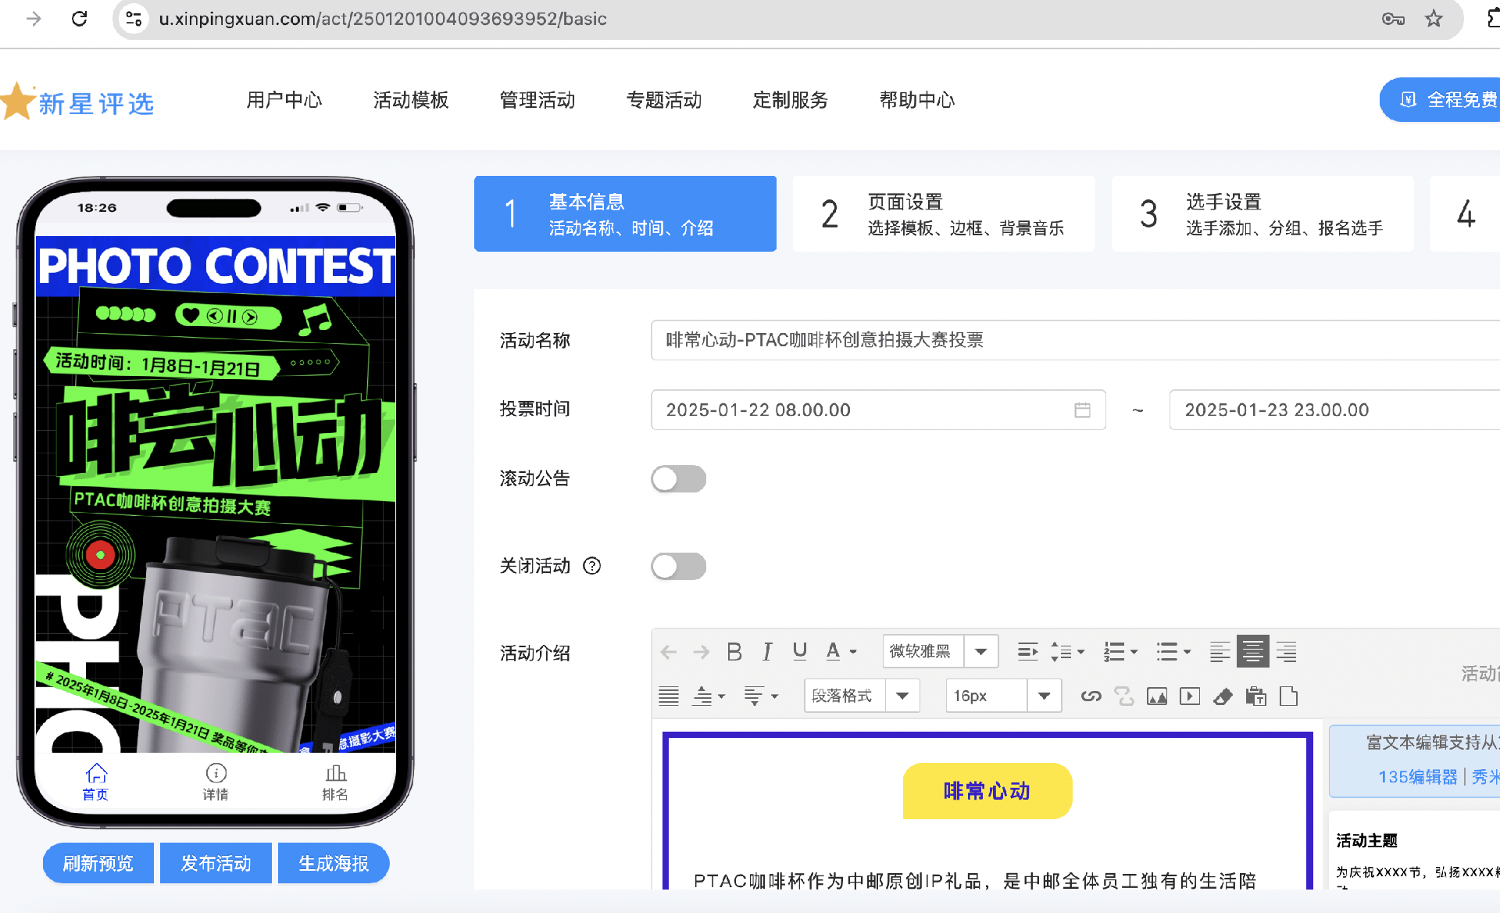1500x913 pixels.
Task: Center align text in editor
Action: point(1252,651)
